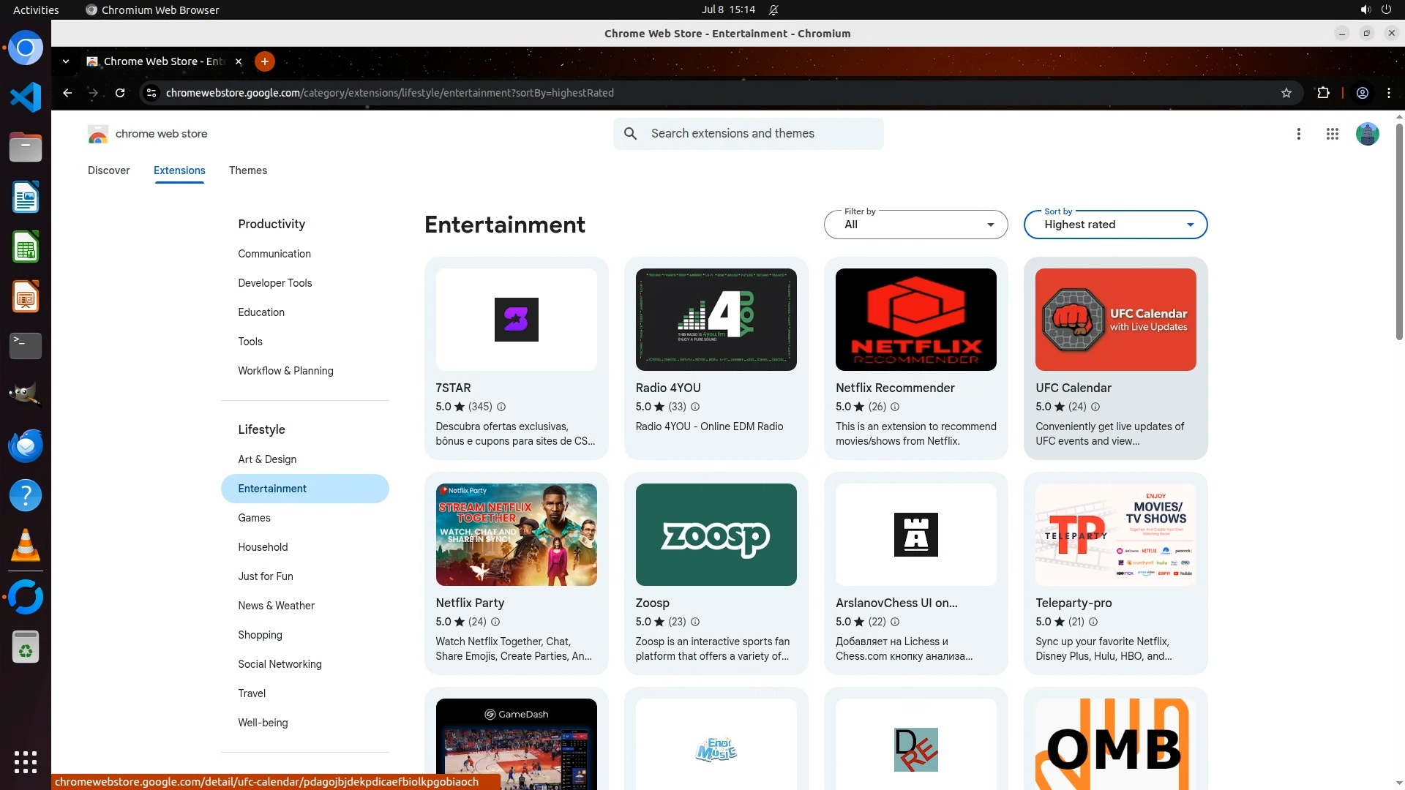
Task: Select Games in the Lifestyle category list
Action: pyautogui.click(x=254, y=518)
